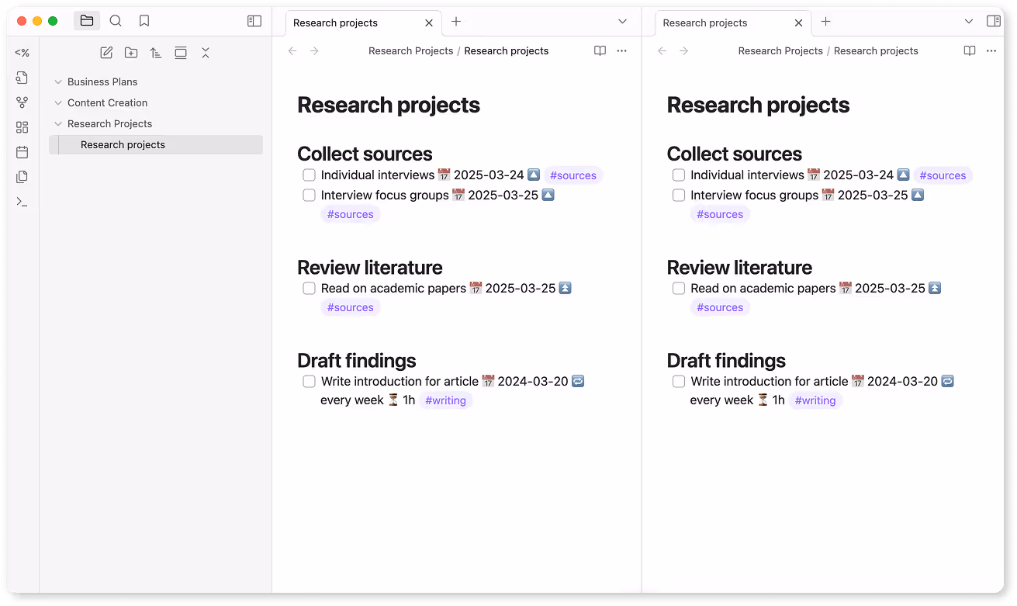The width and height of the screenshot is (1017, 606).
Task: Open the terminal icon in the left ribbon
Action: pyautogui.click(x=22, y=201)
